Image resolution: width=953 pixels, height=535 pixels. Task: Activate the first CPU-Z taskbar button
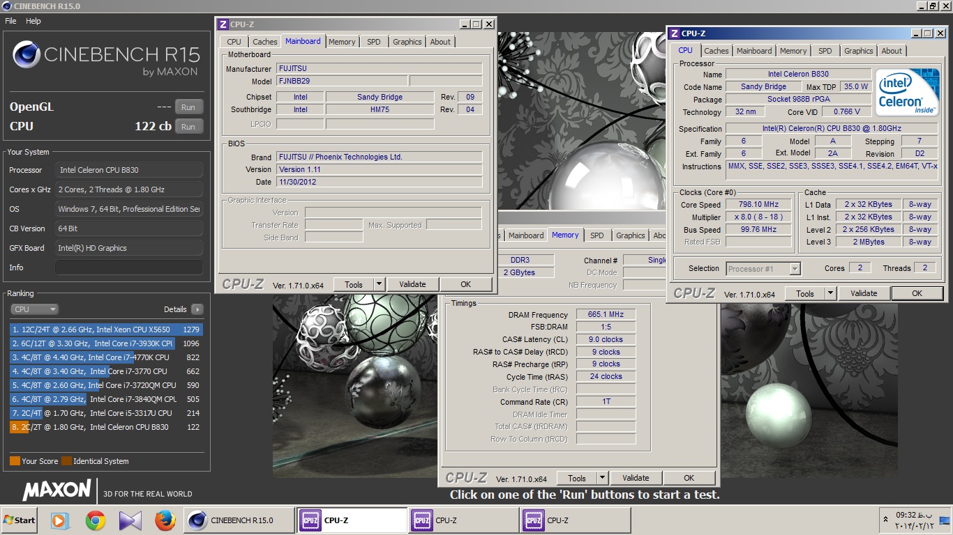click(x=352, y=520)
